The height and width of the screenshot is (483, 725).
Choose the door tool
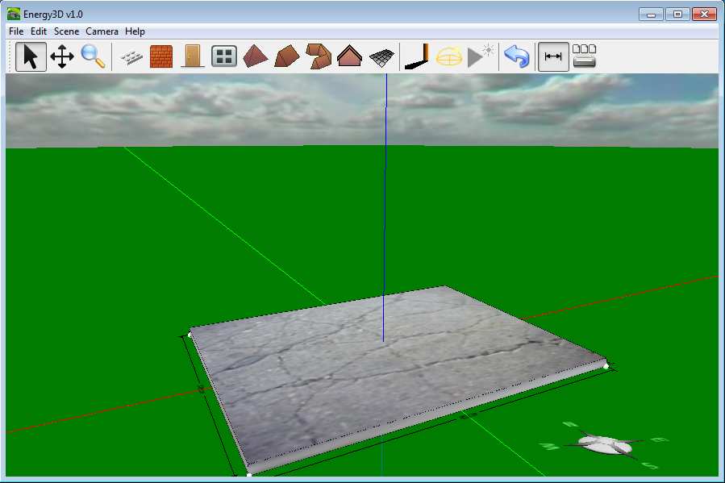193,56
